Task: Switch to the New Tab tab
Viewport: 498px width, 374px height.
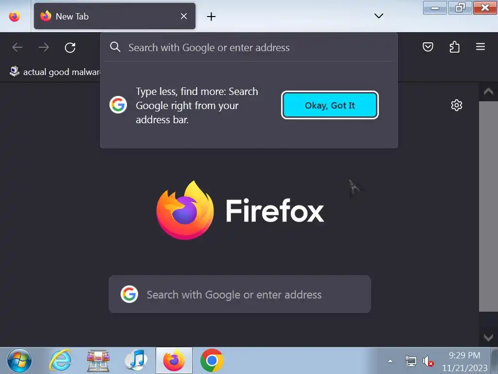Action: coord(114,16)
